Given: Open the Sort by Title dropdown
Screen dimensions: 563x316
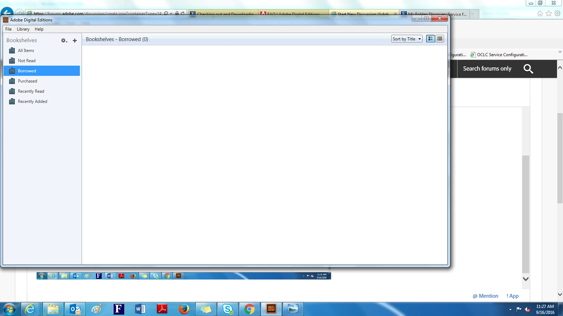Looking at the screenshot, I should pos(407,39).
